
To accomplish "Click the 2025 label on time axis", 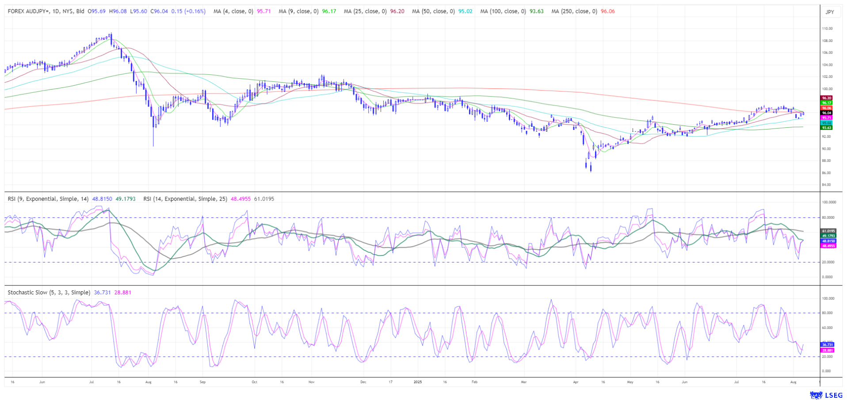I will coord(418,381).
